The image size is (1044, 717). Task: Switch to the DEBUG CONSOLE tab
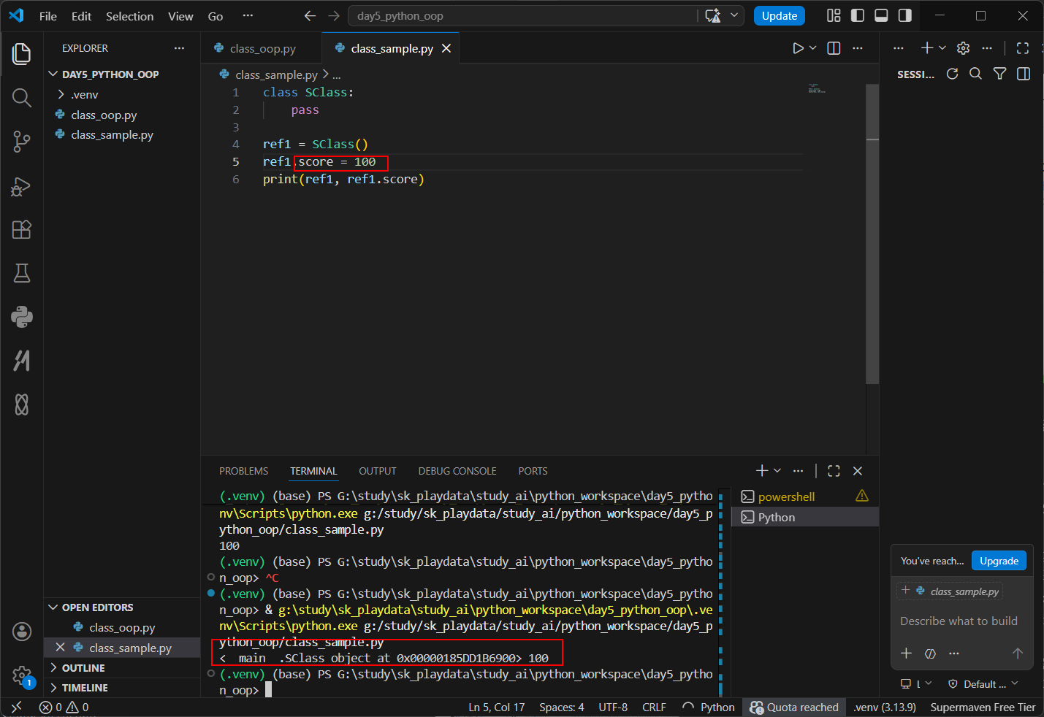point(457,471)
